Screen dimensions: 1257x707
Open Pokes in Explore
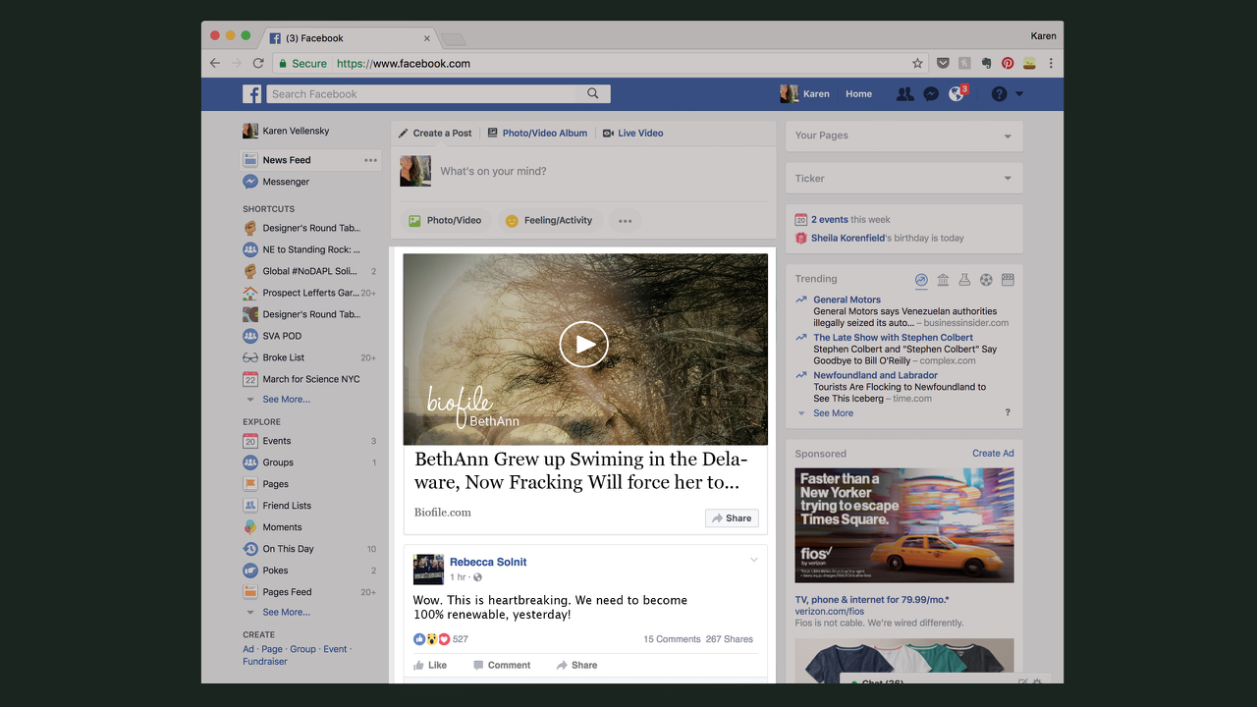click(266, 571)
